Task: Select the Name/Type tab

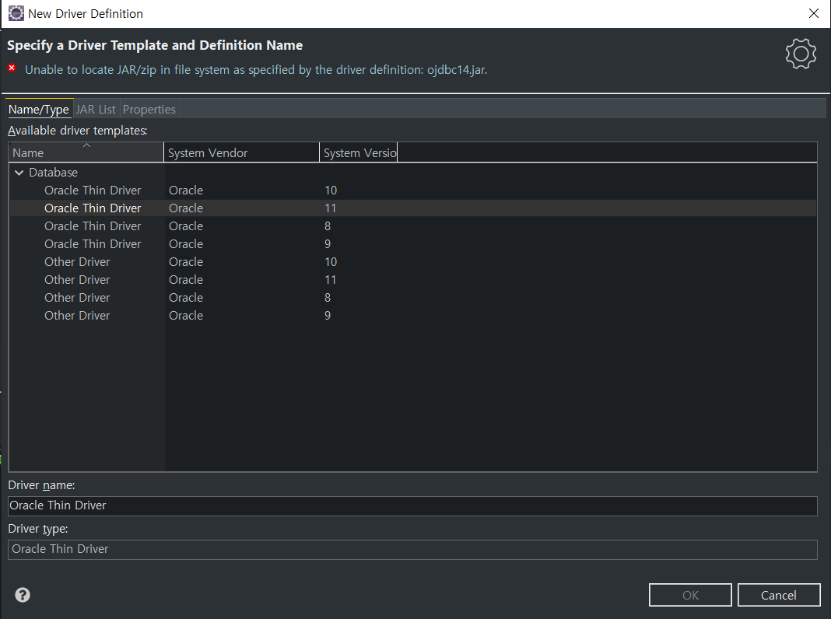Action: tap(39, 109)
